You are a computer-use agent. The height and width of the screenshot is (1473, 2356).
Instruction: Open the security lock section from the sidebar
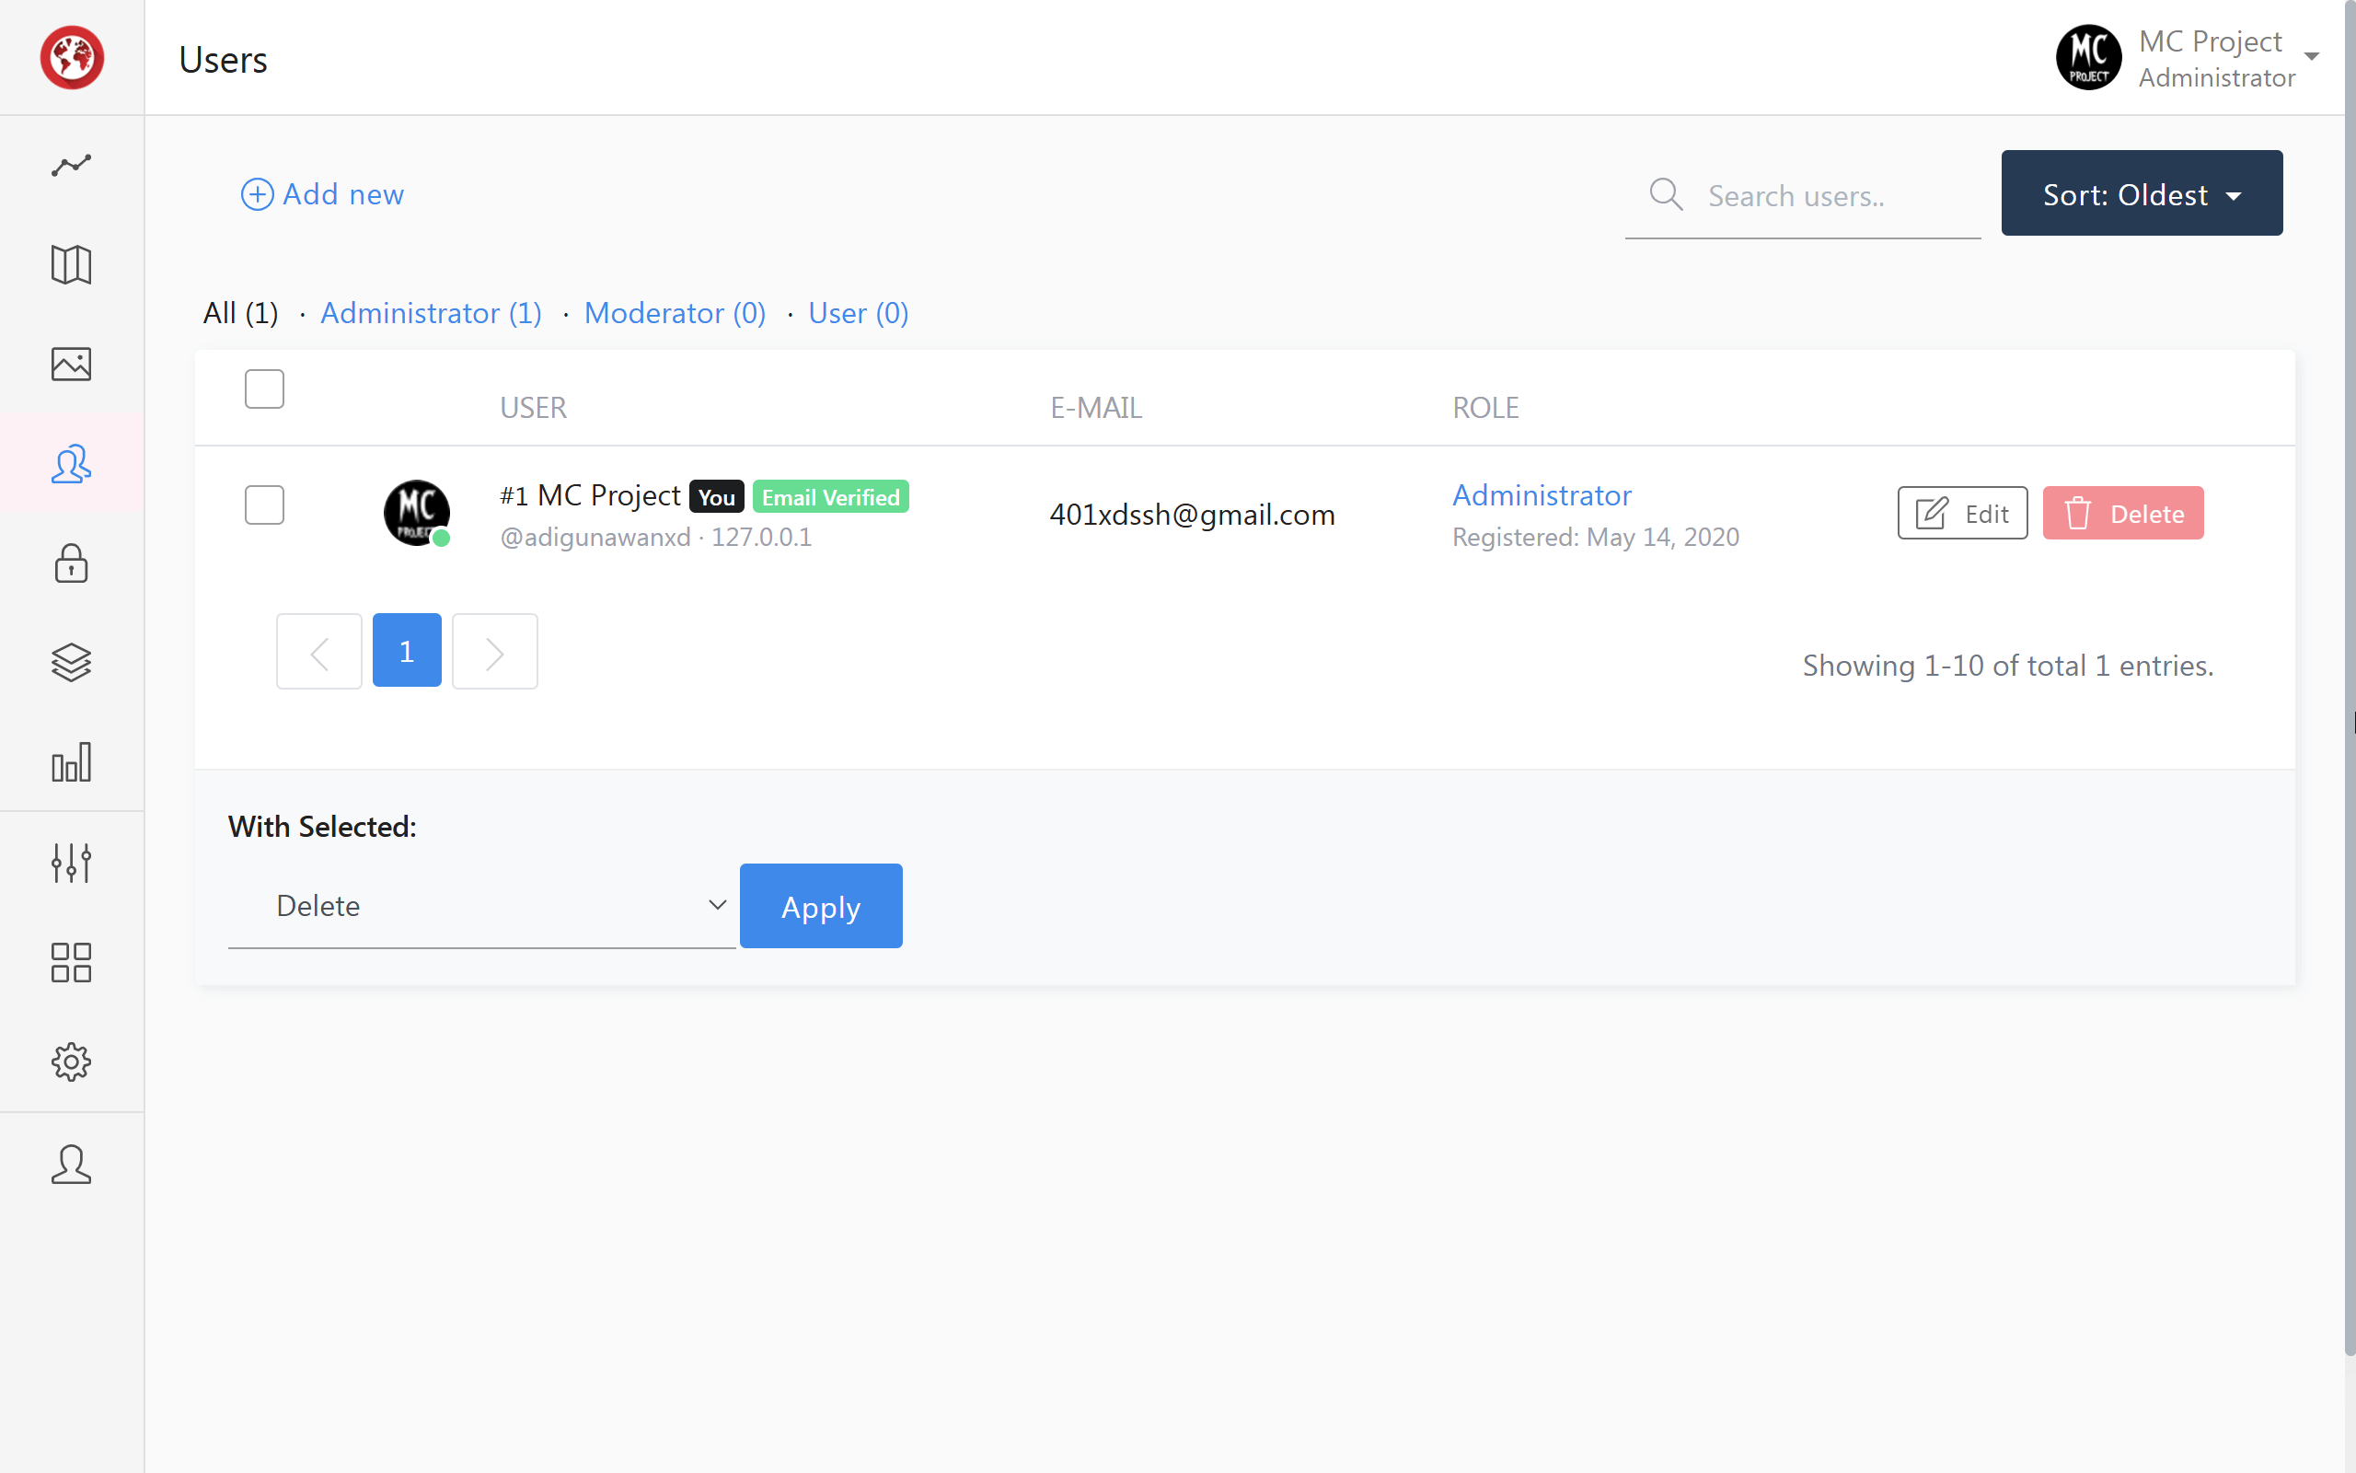point(71,563)
